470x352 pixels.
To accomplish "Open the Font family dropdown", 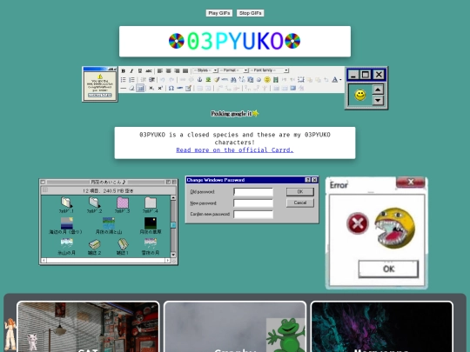I will coord(269,70).
